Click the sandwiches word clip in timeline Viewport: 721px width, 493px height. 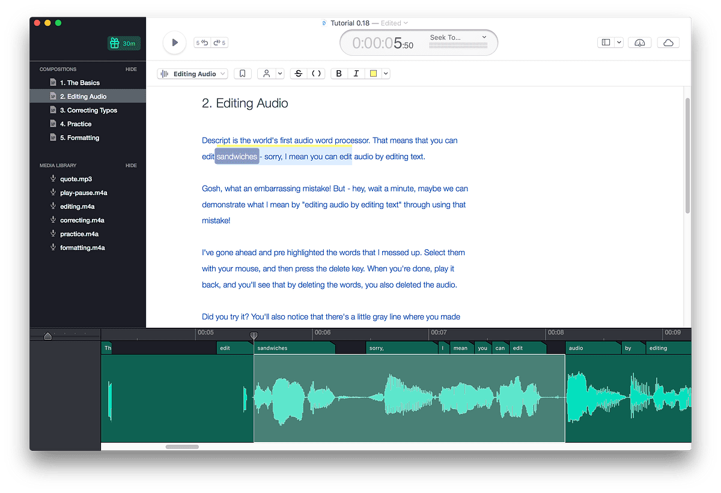click(294, 348)
